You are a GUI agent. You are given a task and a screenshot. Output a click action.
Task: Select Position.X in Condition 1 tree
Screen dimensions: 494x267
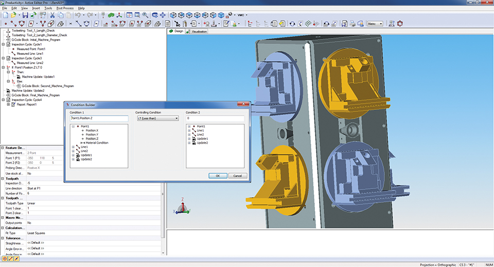[92, 130]
